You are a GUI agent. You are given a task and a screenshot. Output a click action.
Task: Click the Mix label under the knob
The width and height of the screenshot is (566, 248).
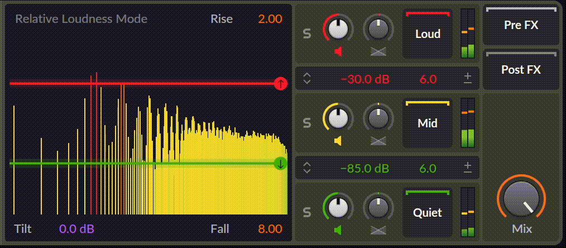point(521,229)
